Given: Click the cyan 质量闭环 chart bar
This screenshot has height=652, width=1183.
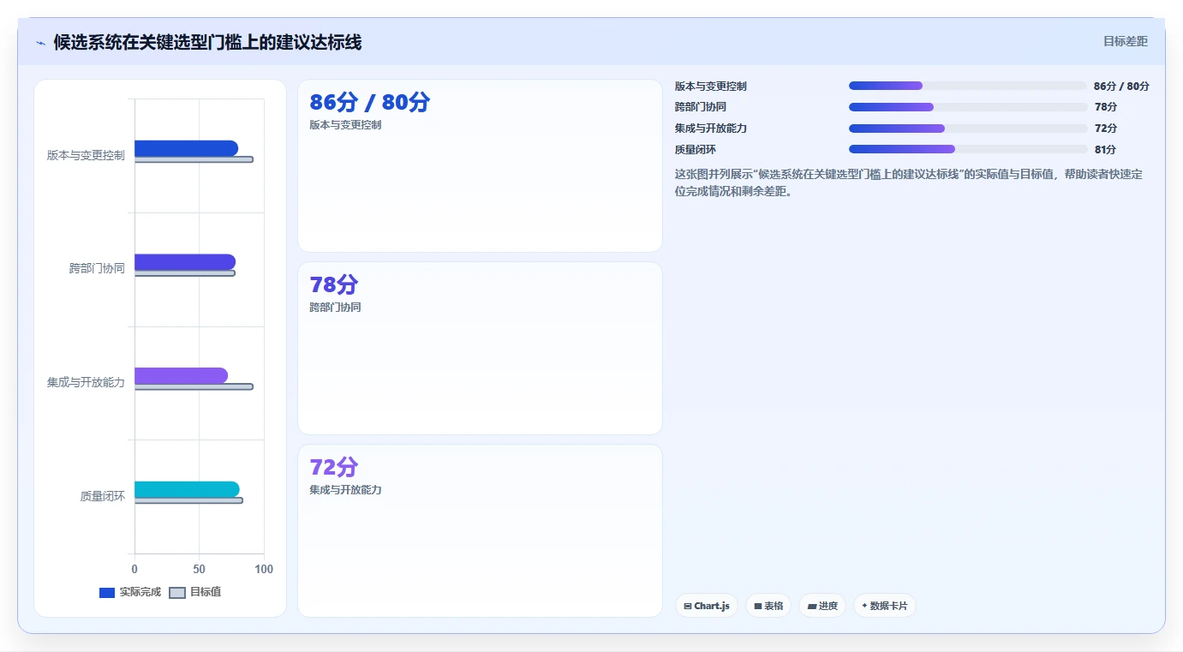Looking at the screenshot, I should (x=187, y=489).
